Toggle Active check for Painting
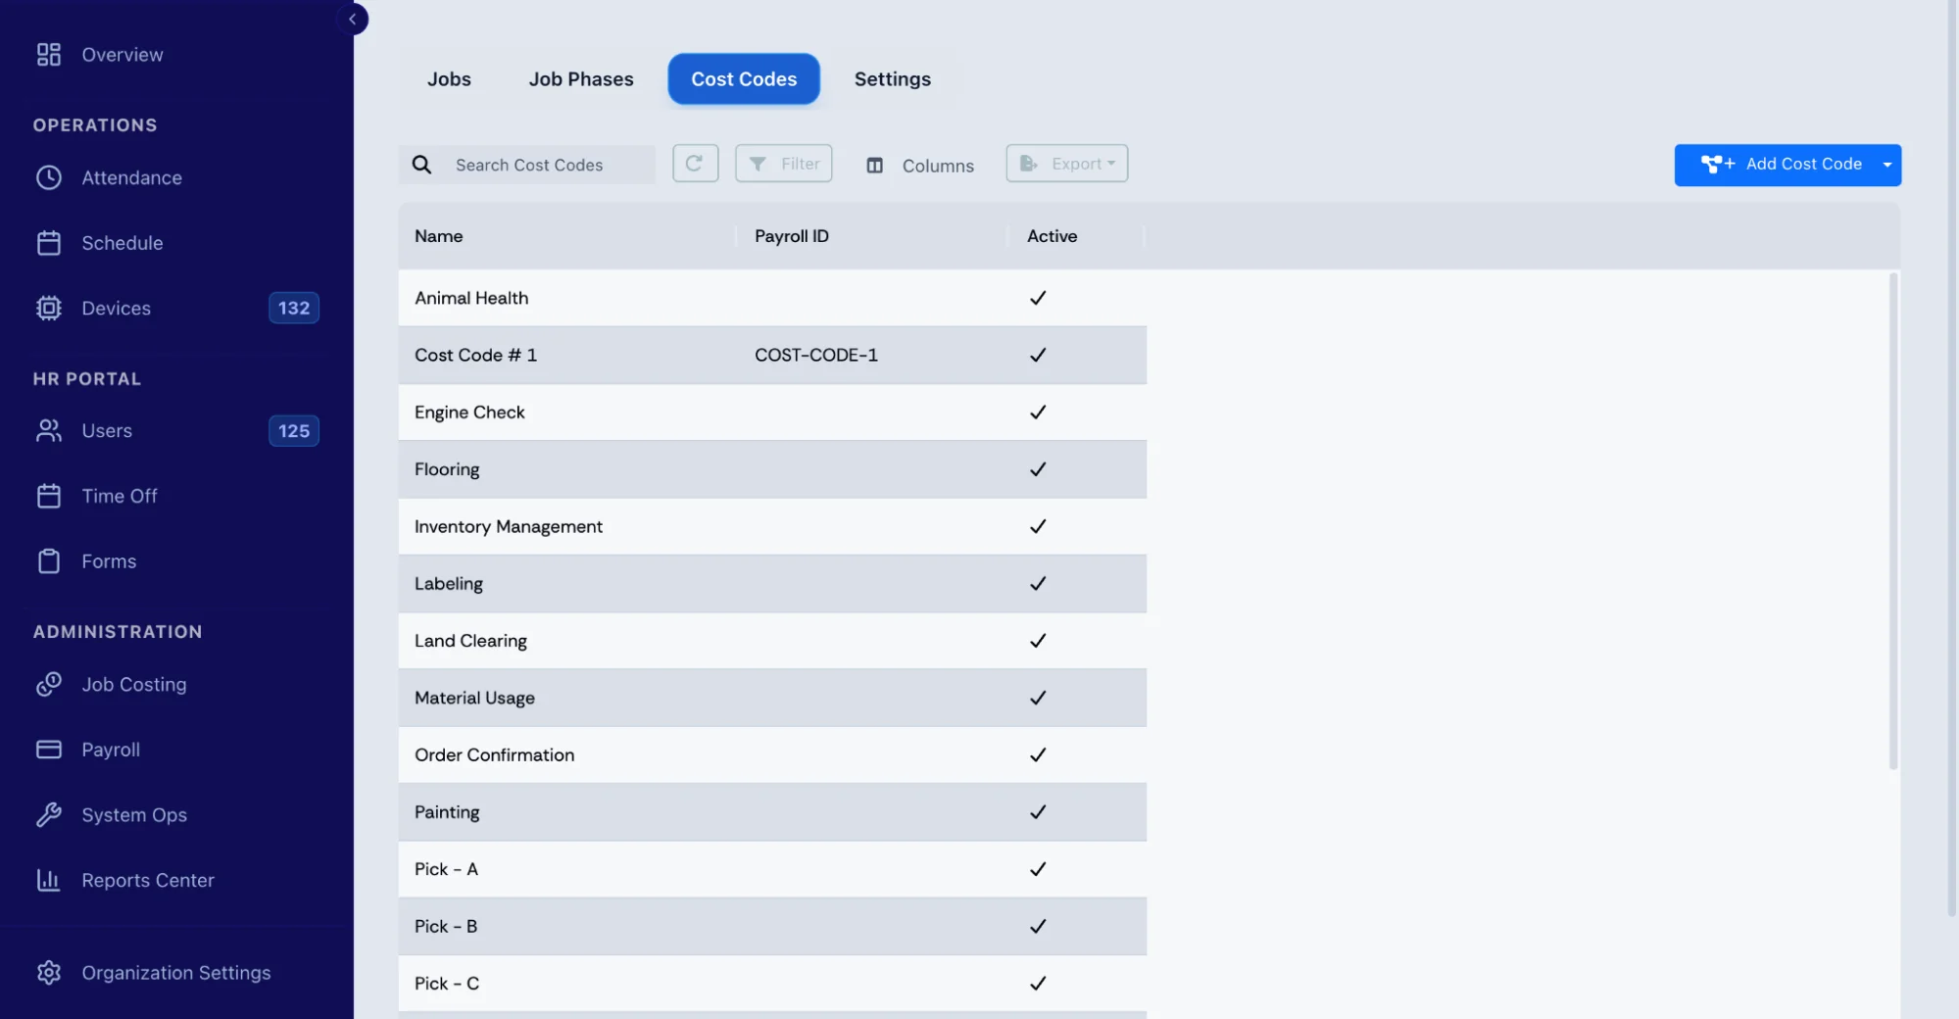 [1038, 812]
